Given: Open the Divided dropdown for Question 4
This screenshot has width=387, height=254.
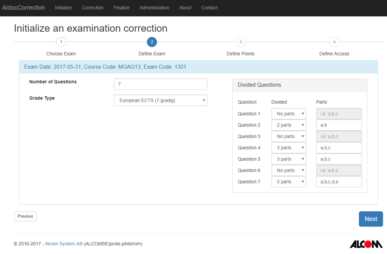Looking at the screenshot, I should point(288,148).
